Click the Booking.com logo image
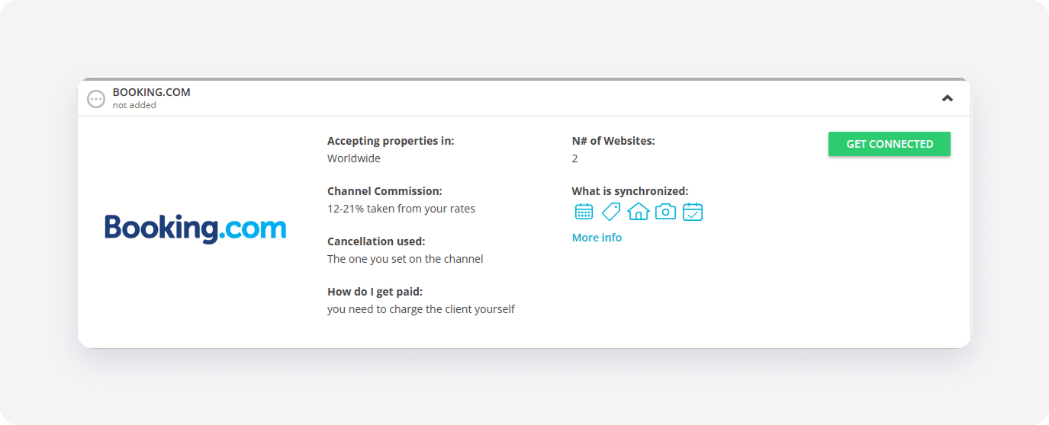The height and width of the screenshot is (425, 1049). click(195, 228)
